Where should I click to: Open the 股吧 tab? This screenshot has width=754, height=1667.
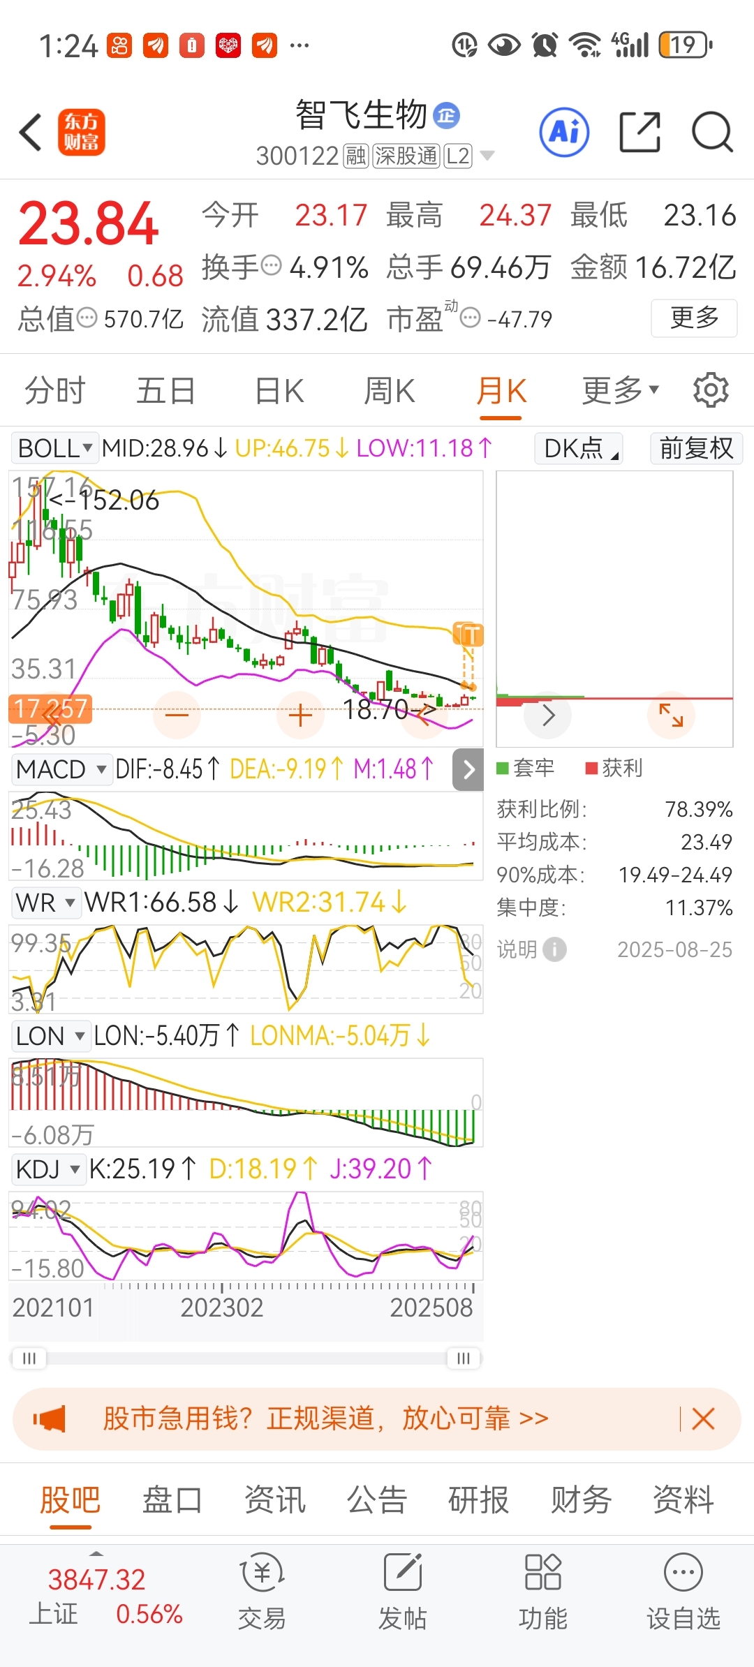pos(70,1499)
